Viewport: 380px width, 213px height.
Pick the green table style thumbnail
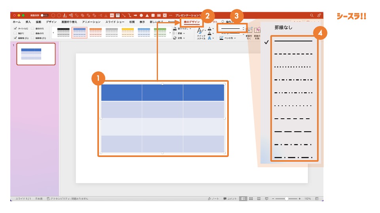click(x=160, y=33)
